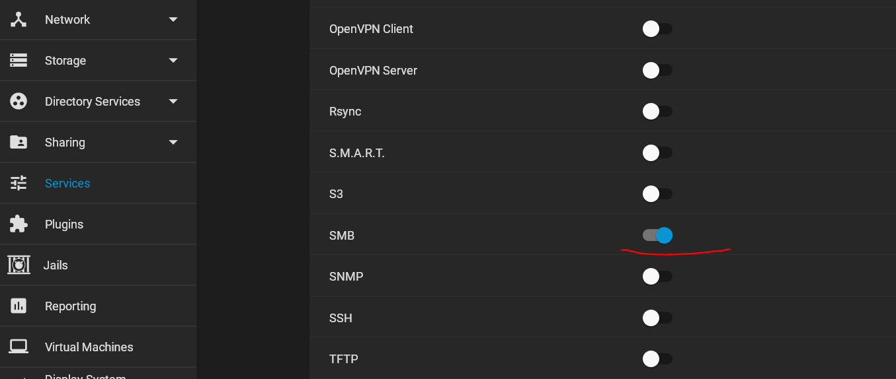Click the Reporting chart icon
The height and width of the screenshot is (379, 896).
(x=19, y=306)
